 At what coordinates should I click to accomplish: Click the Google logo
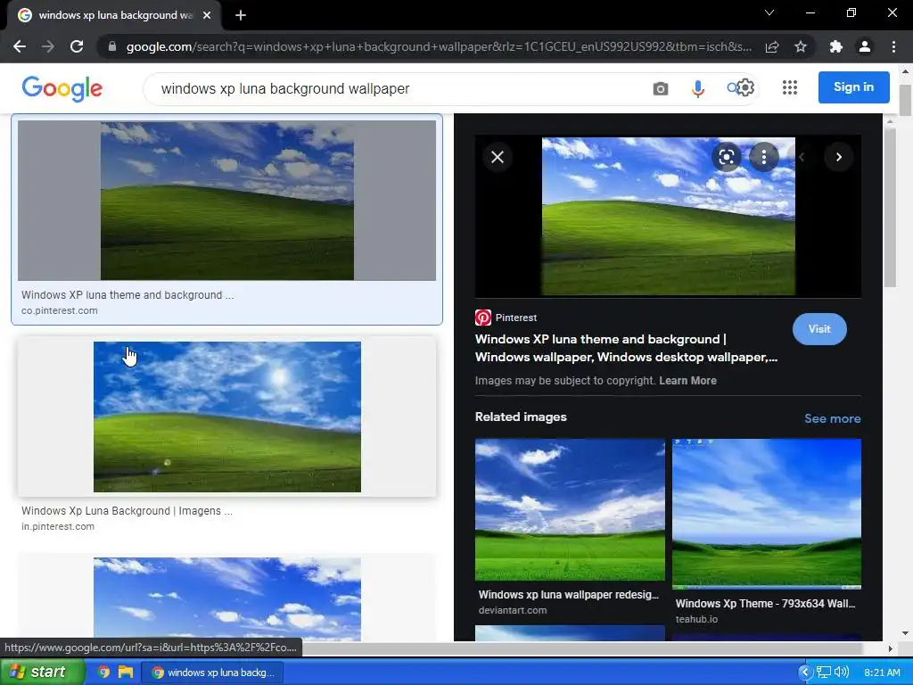[x=62, y=88]
